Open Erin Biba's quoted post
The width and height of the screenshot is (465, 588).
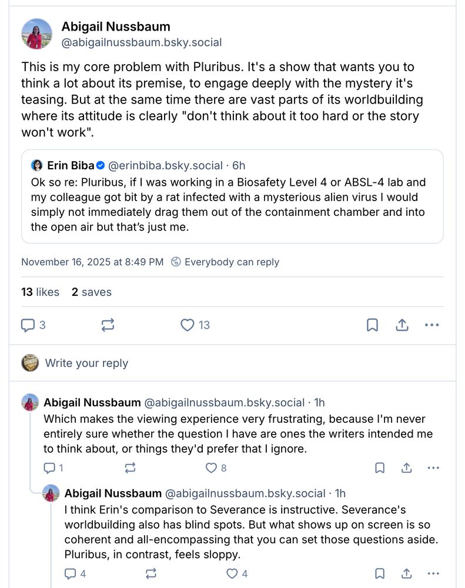click(232, 197)
